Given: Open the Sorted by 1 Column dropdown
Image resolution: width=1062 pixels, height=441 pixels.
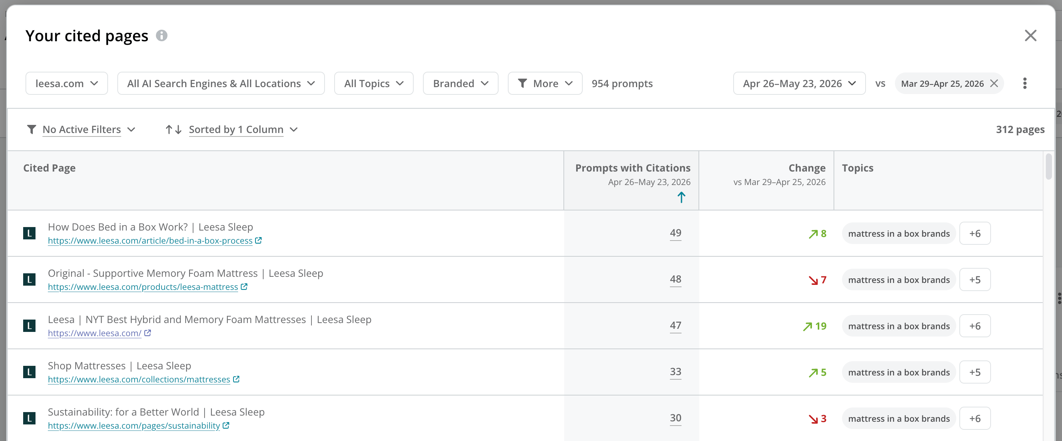Looking at the screenshot, I should (243, 130).
